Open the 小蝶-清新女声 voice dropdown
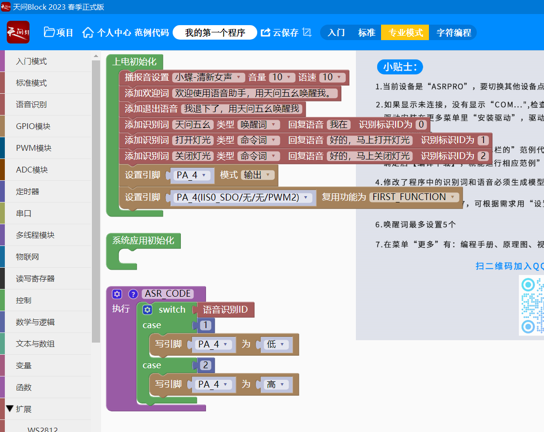544x432 pixels. tap(208, 77)
